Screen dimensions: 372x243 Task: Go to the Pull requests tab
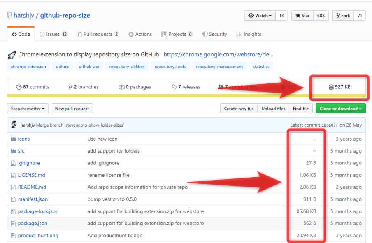[98, 34]
